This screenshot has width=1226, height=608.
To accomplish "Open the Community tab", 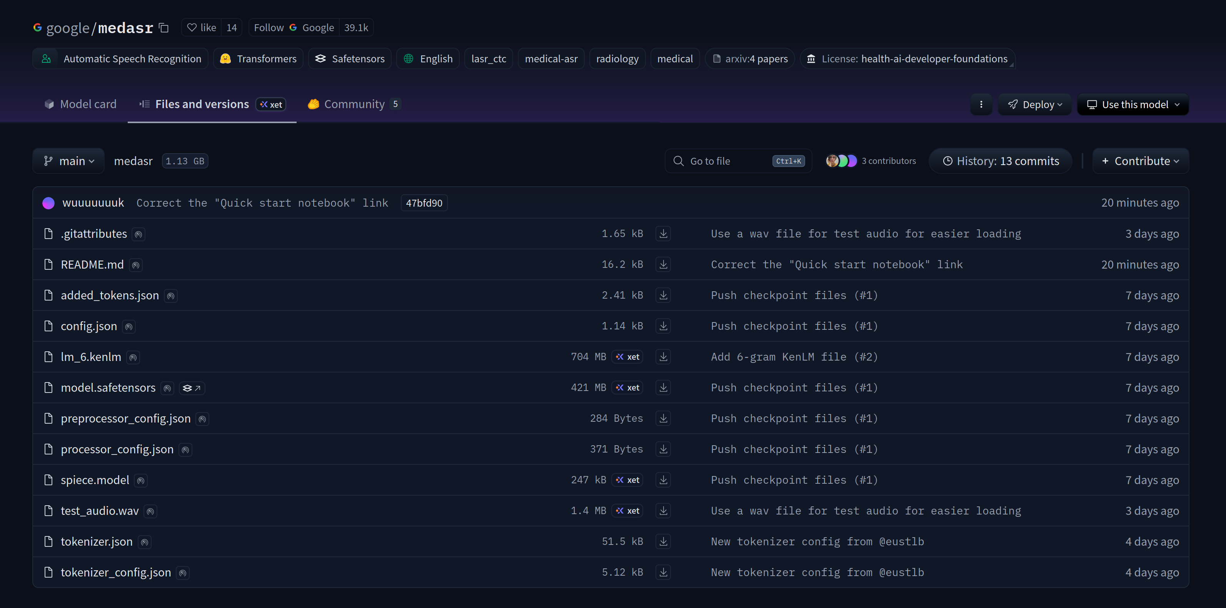I will (354, 104).
